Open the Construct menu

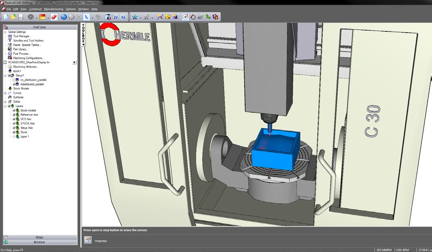(x=35, y=9)
